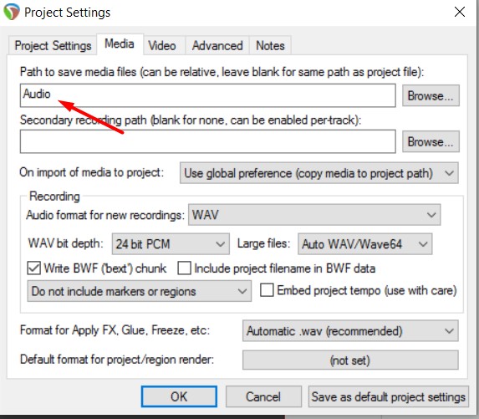Change the WAV bit depth dropdown

pyautogui.click(x=171, y=244)
